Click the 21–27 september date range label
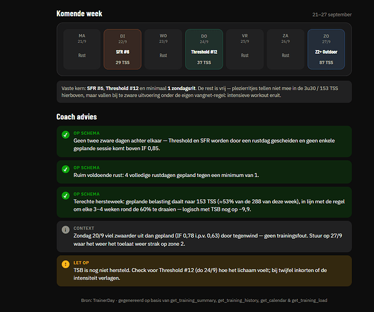Image resolution: width=374 pixels, height=312 pixels. click(x=331, y=14)
